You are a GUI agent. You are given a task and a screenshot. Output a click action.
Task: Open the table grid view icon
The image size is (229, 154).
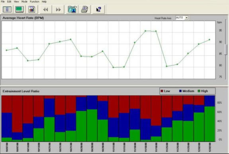click(7, 10)
